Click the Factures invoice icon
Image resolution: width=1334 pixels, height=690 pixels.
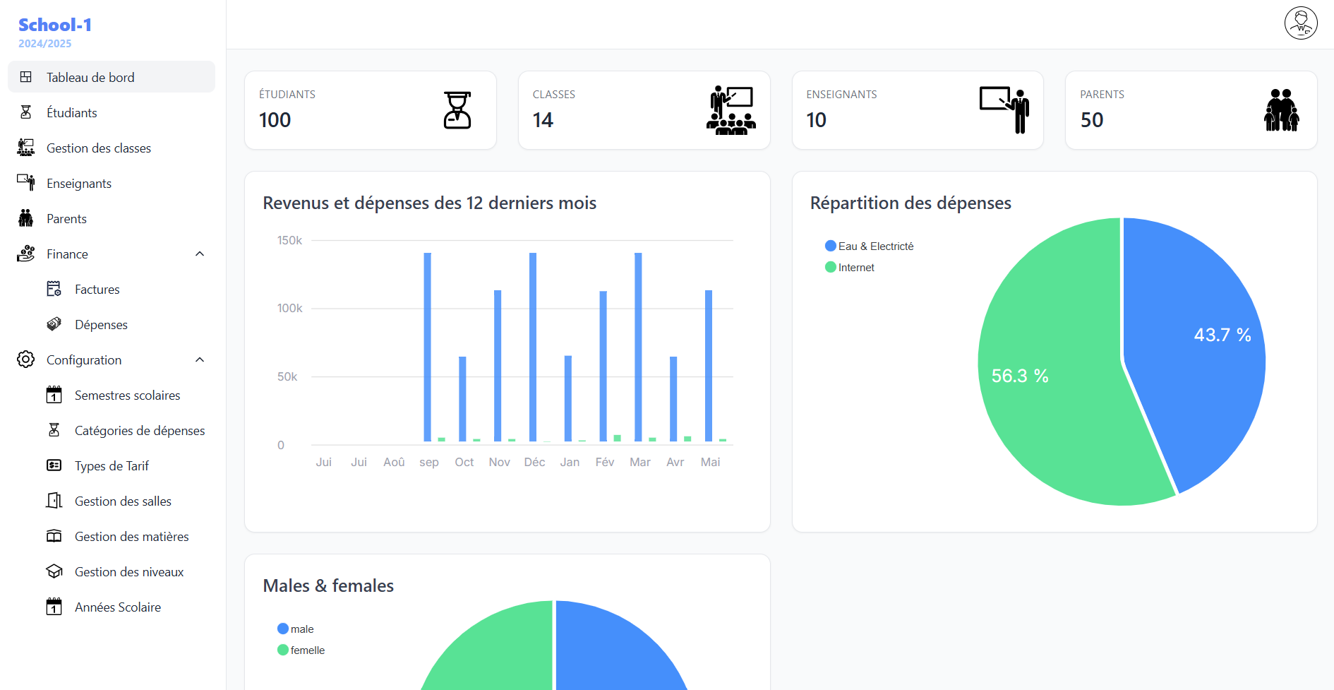pyautogui.click(x=54, y=289)
